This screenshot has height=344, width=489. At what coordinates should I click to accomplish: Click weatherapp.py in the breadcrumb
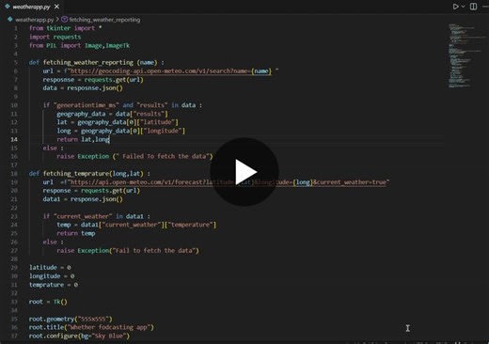point(35,20)
